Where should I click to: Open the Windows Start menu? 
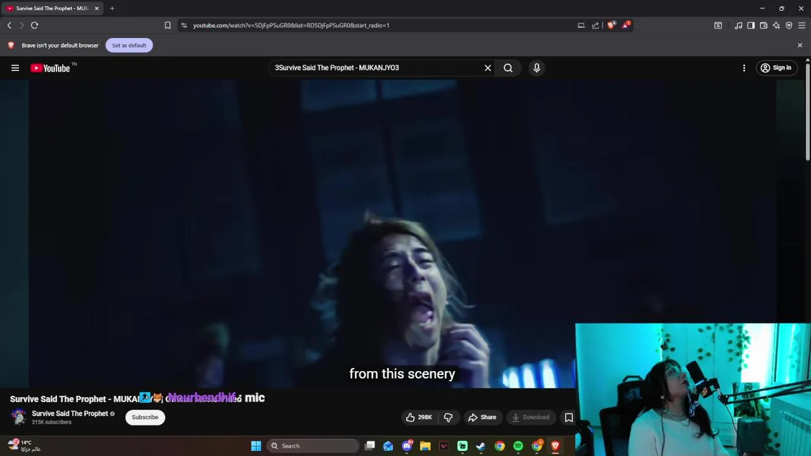[x=256, y=446]
